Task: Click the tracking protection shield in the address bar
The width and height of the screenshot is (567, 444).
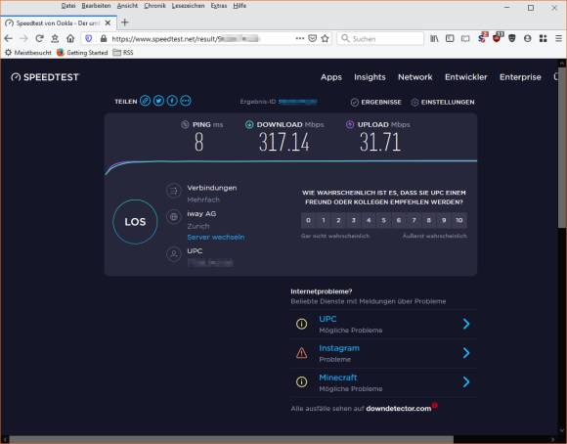Action: coord(89,38)
